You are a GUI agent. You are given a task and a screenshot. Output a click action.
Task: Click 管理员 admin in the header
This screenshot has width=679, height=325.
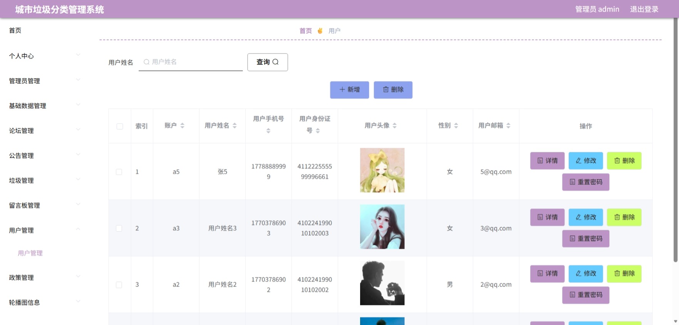tap(597, 9)
